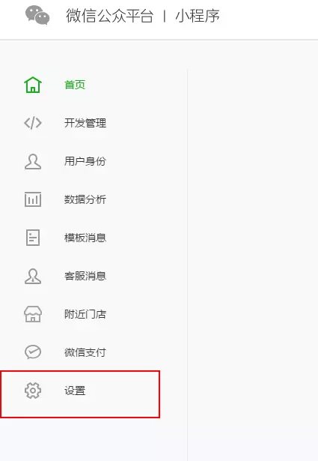Click the WeChat logo icon
Viewport: 318px width, 461px height.
coord(37,15)
